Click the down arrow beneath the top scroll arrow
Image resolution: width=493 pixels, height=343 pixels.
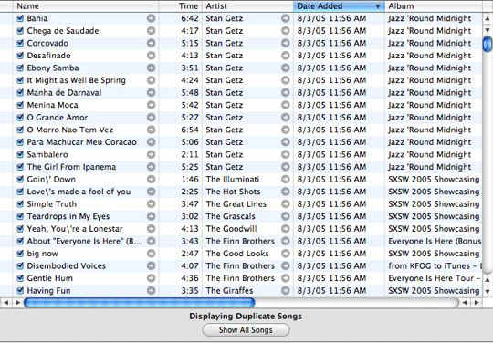click(488, 30)
